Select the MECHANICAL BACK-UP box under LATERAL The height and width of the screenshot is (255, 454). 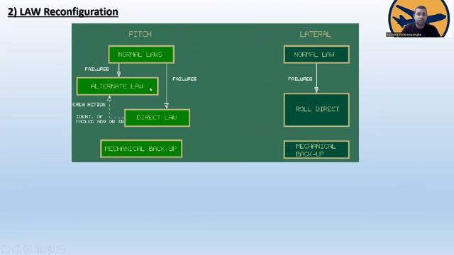[316, 149]
